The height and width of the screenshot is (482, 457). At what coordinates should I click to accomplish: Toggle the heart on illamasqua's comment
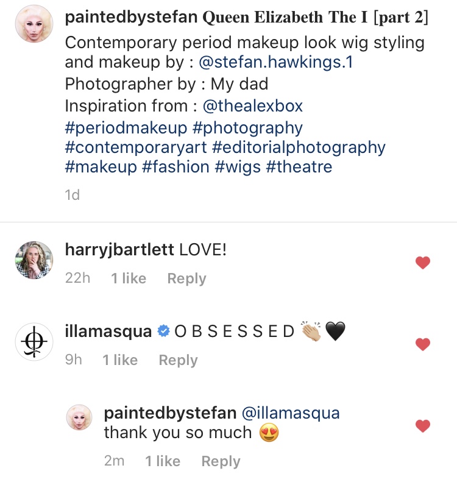(x=422, y=345)
